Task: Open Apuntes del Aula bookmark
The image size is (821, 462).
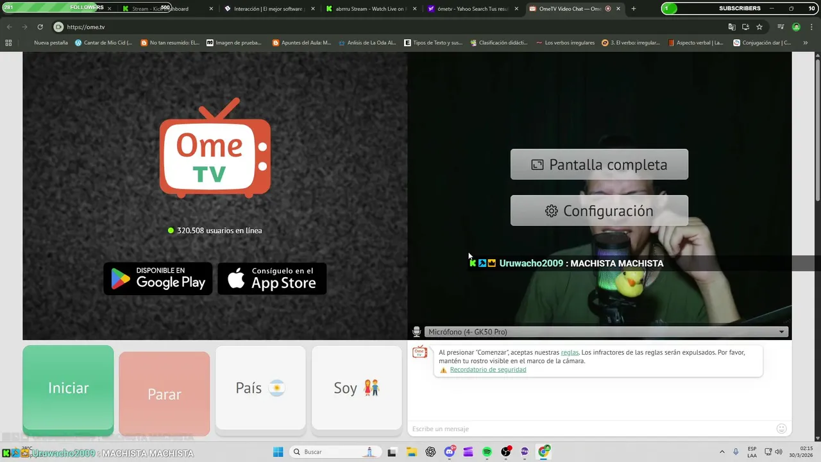Action: click(301, 43)
